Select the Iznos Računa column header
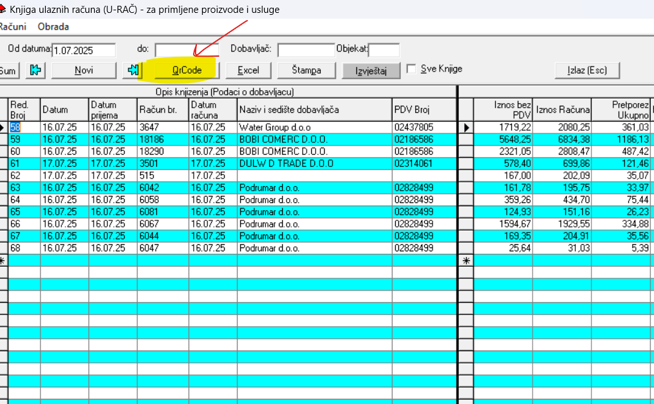Viewport: 654px width, 404px height. pos(562,110)
